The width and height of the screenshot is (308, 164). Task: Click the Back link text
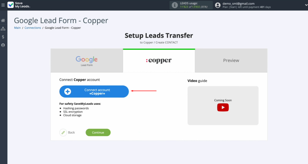71,132
